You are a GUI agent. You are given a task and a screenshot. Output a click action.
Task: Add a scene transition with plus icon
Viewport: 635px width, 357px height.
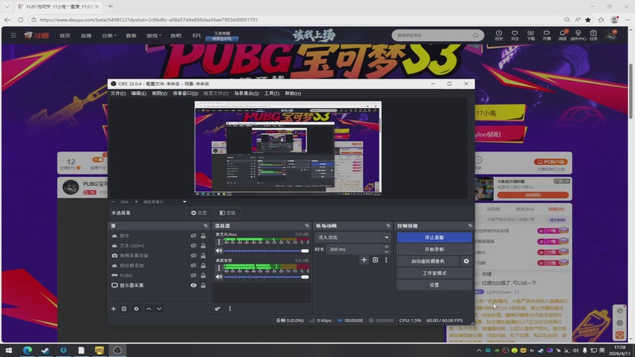pyautogui.click(x=364, y=260)
